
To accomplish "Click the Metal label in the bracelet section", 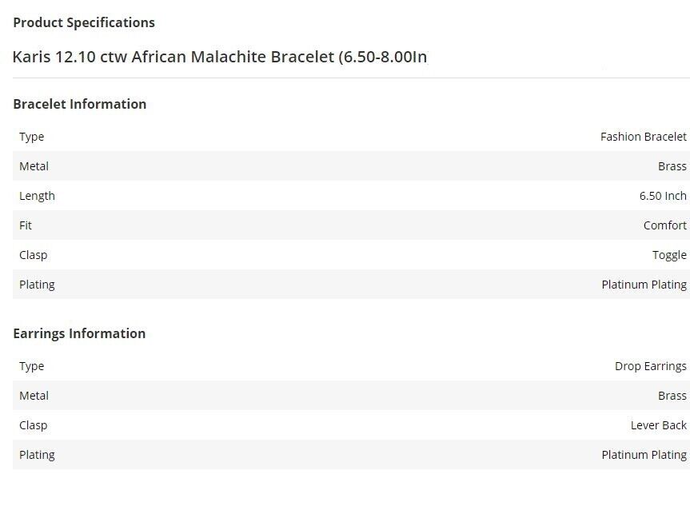I will tap(34, 166).
